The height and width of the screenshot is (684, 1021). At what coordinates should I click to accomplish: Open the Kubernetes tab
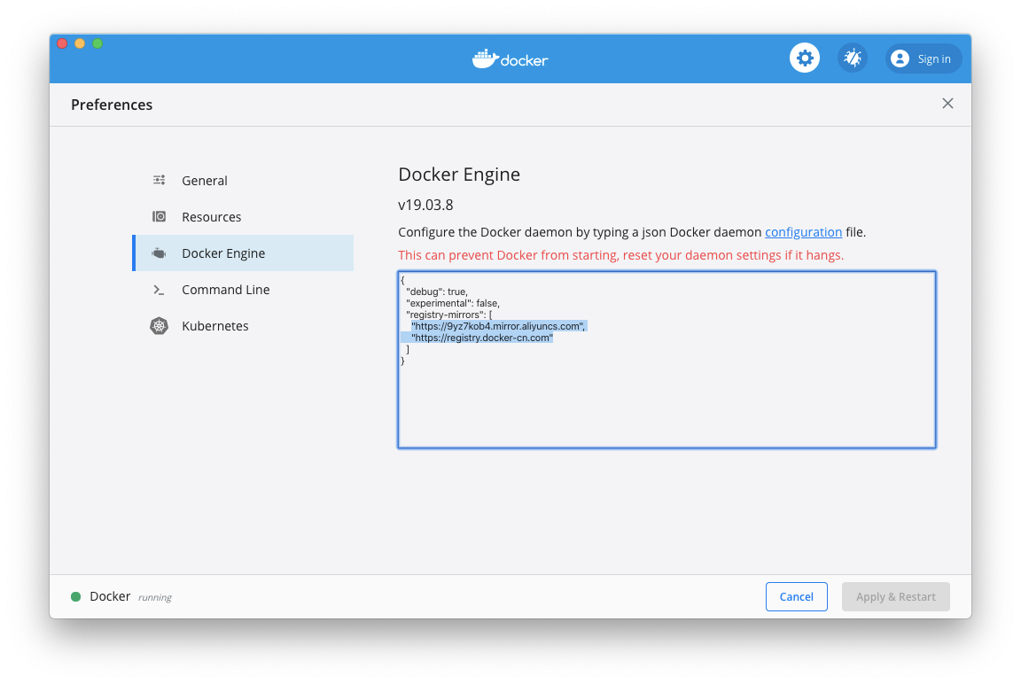coord(243,326)
